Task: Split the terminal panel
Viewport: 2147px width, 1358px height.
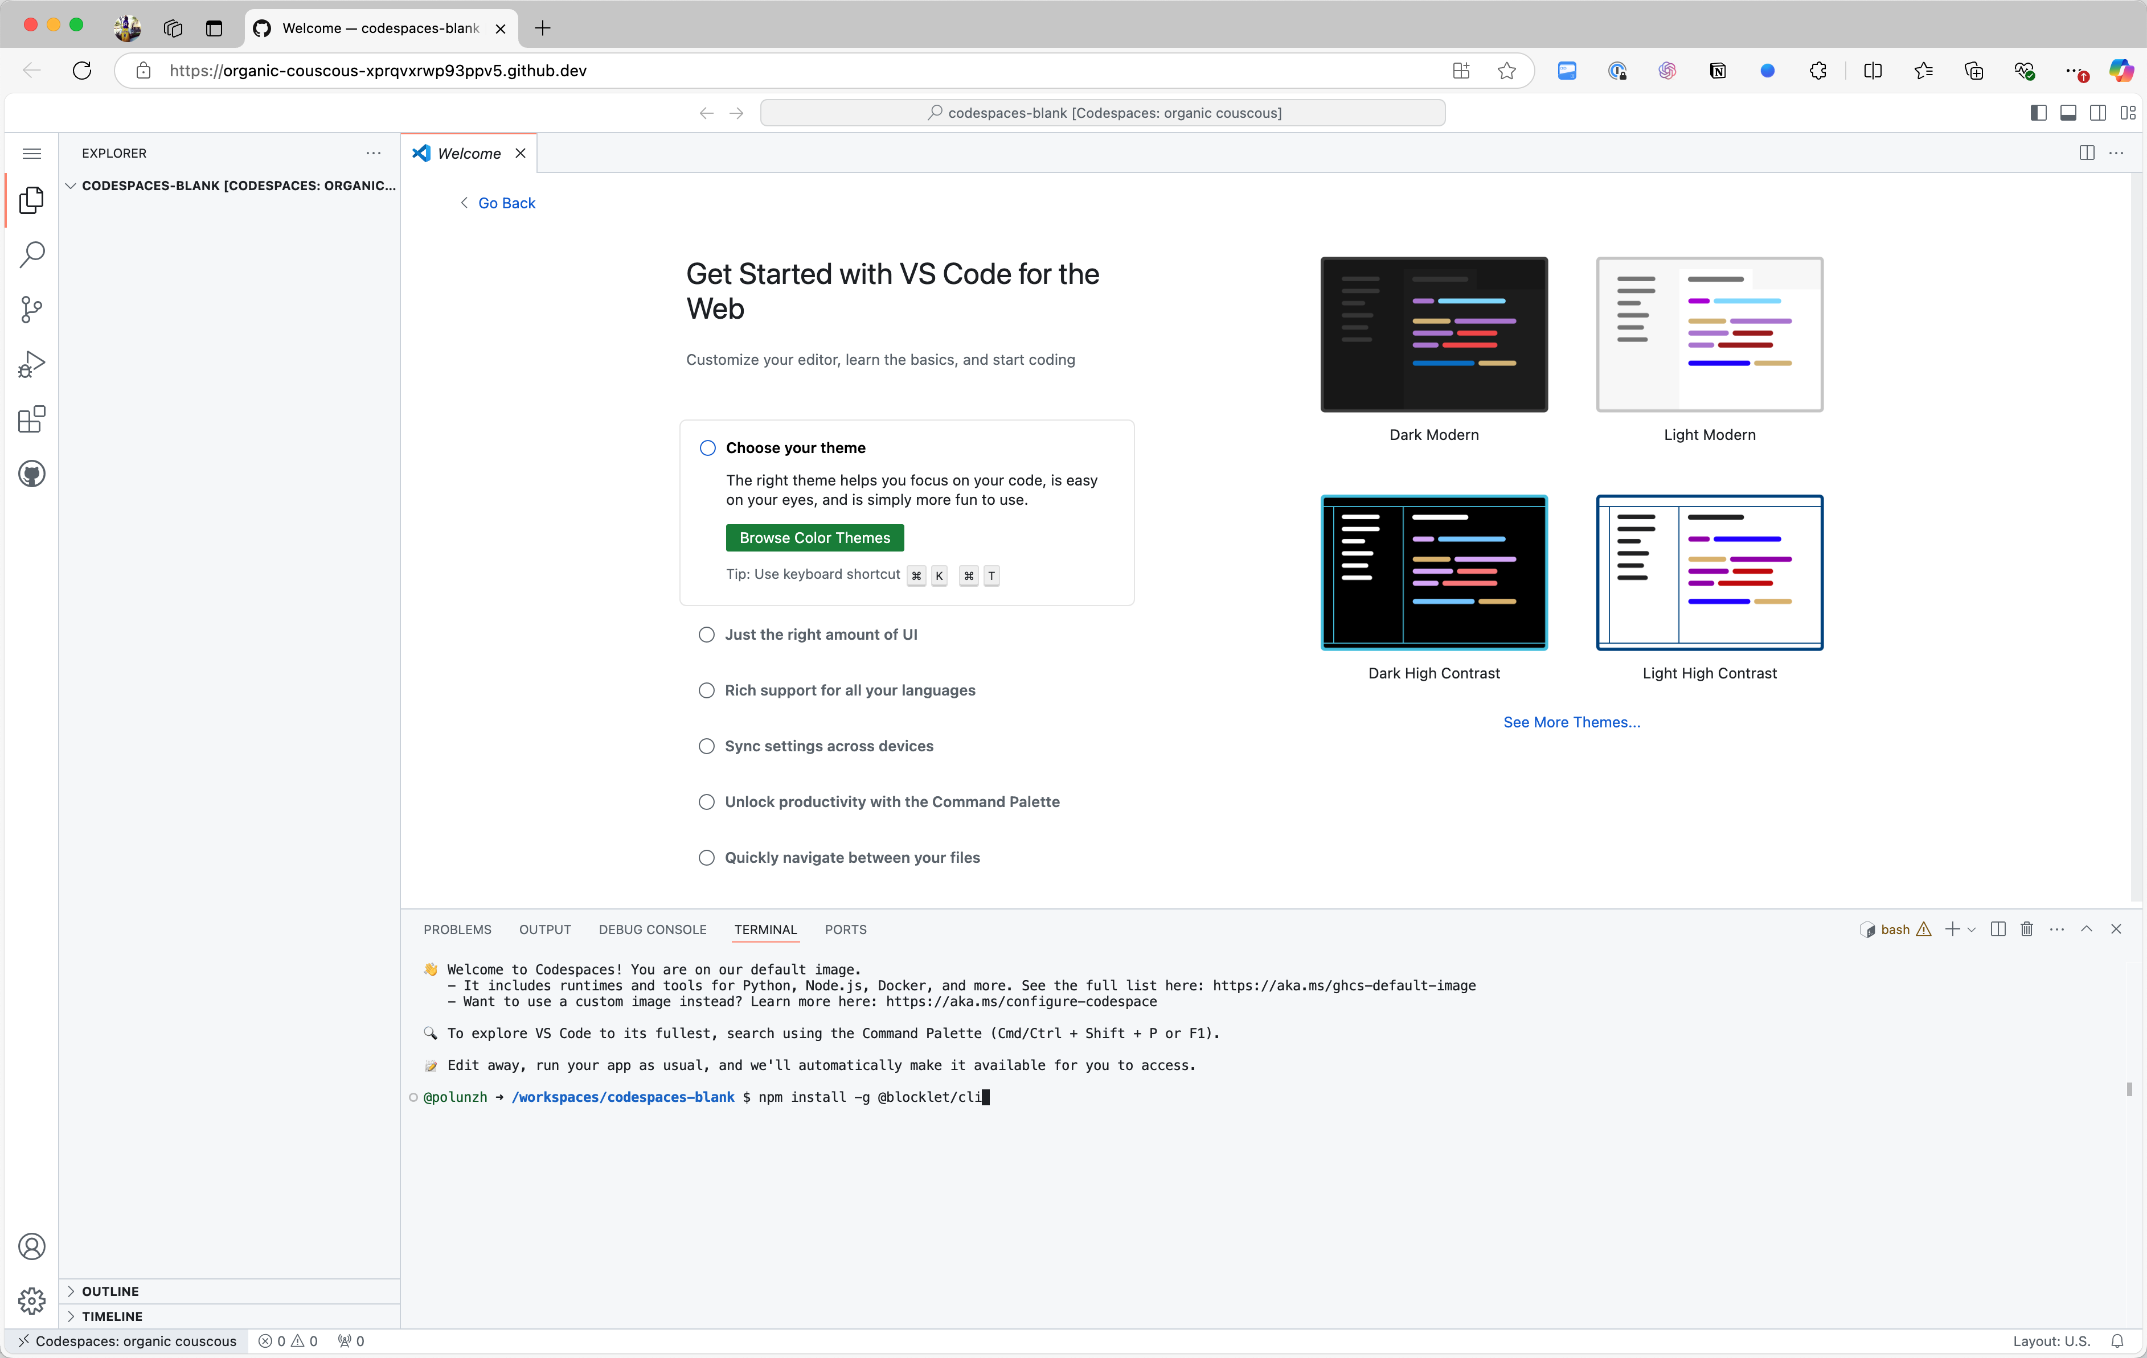Action: [x=1998, y=929]
